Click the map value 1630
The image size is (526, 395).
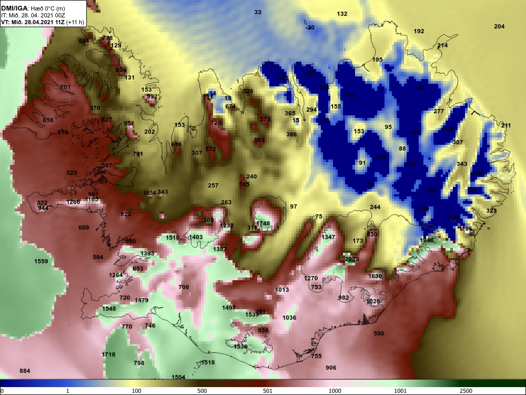(x=375, y=276)
